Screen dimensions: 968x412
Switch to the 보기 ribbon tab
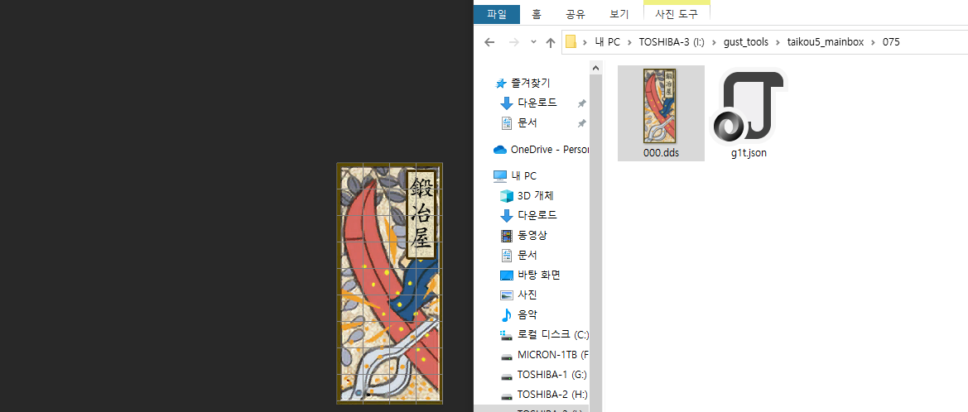619,13
